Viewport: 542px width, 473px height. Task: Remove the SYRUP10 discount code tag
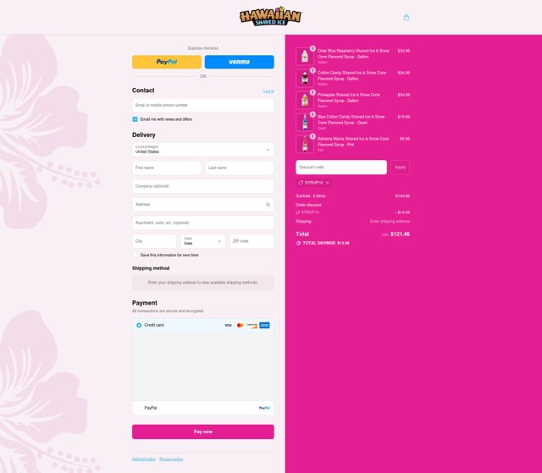click(328, 183)
